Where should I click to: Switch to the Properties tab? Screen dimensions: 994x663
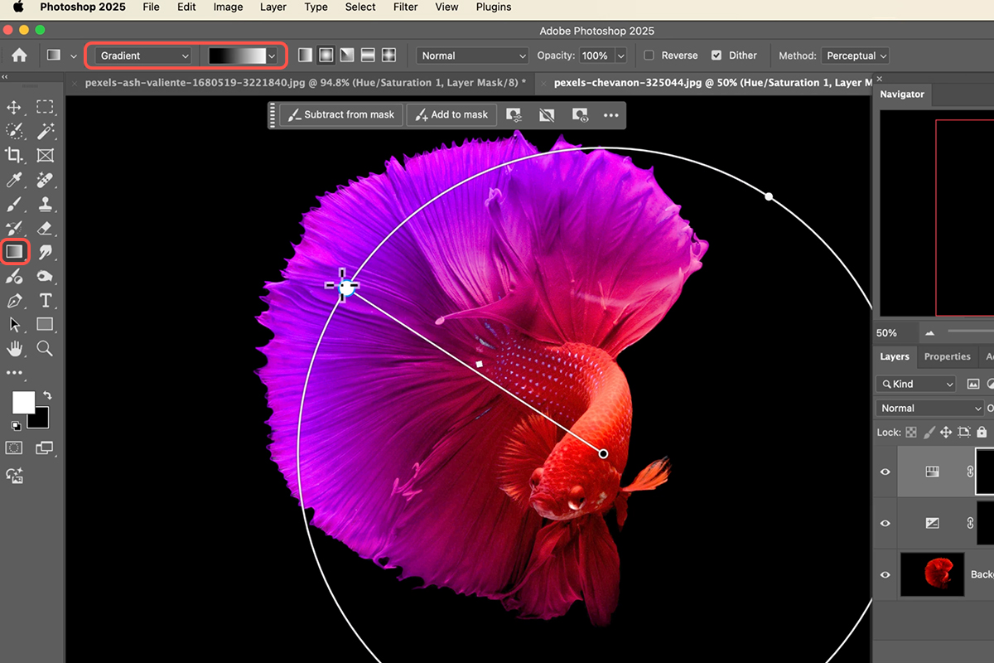click(947, 356)
